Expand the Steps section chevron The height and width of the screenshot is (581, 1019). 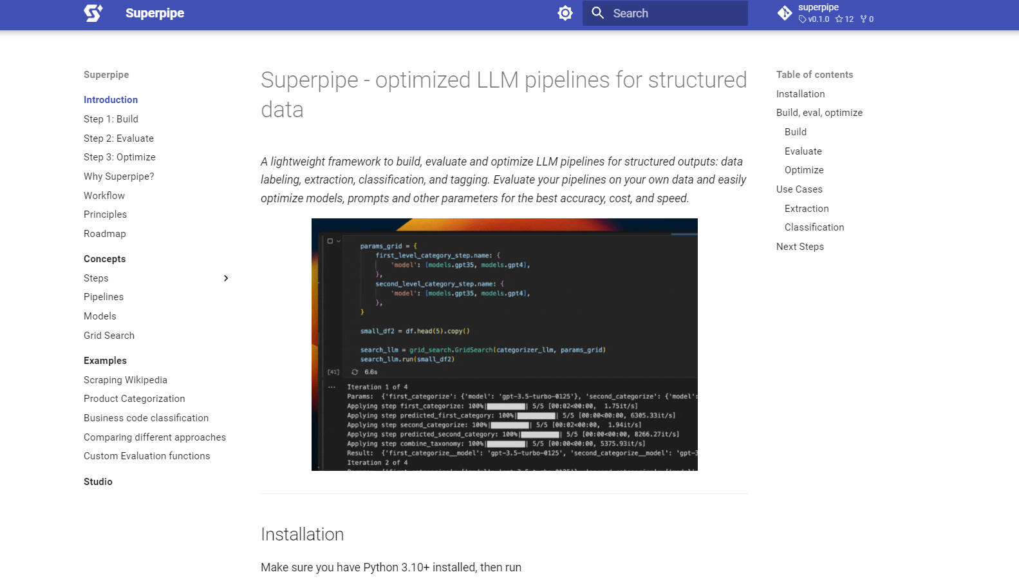click(226, 278)
